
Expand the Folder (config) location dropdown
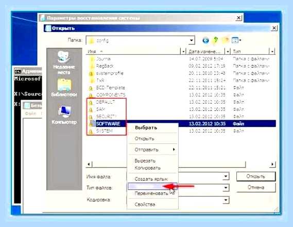tap(191, 40)
